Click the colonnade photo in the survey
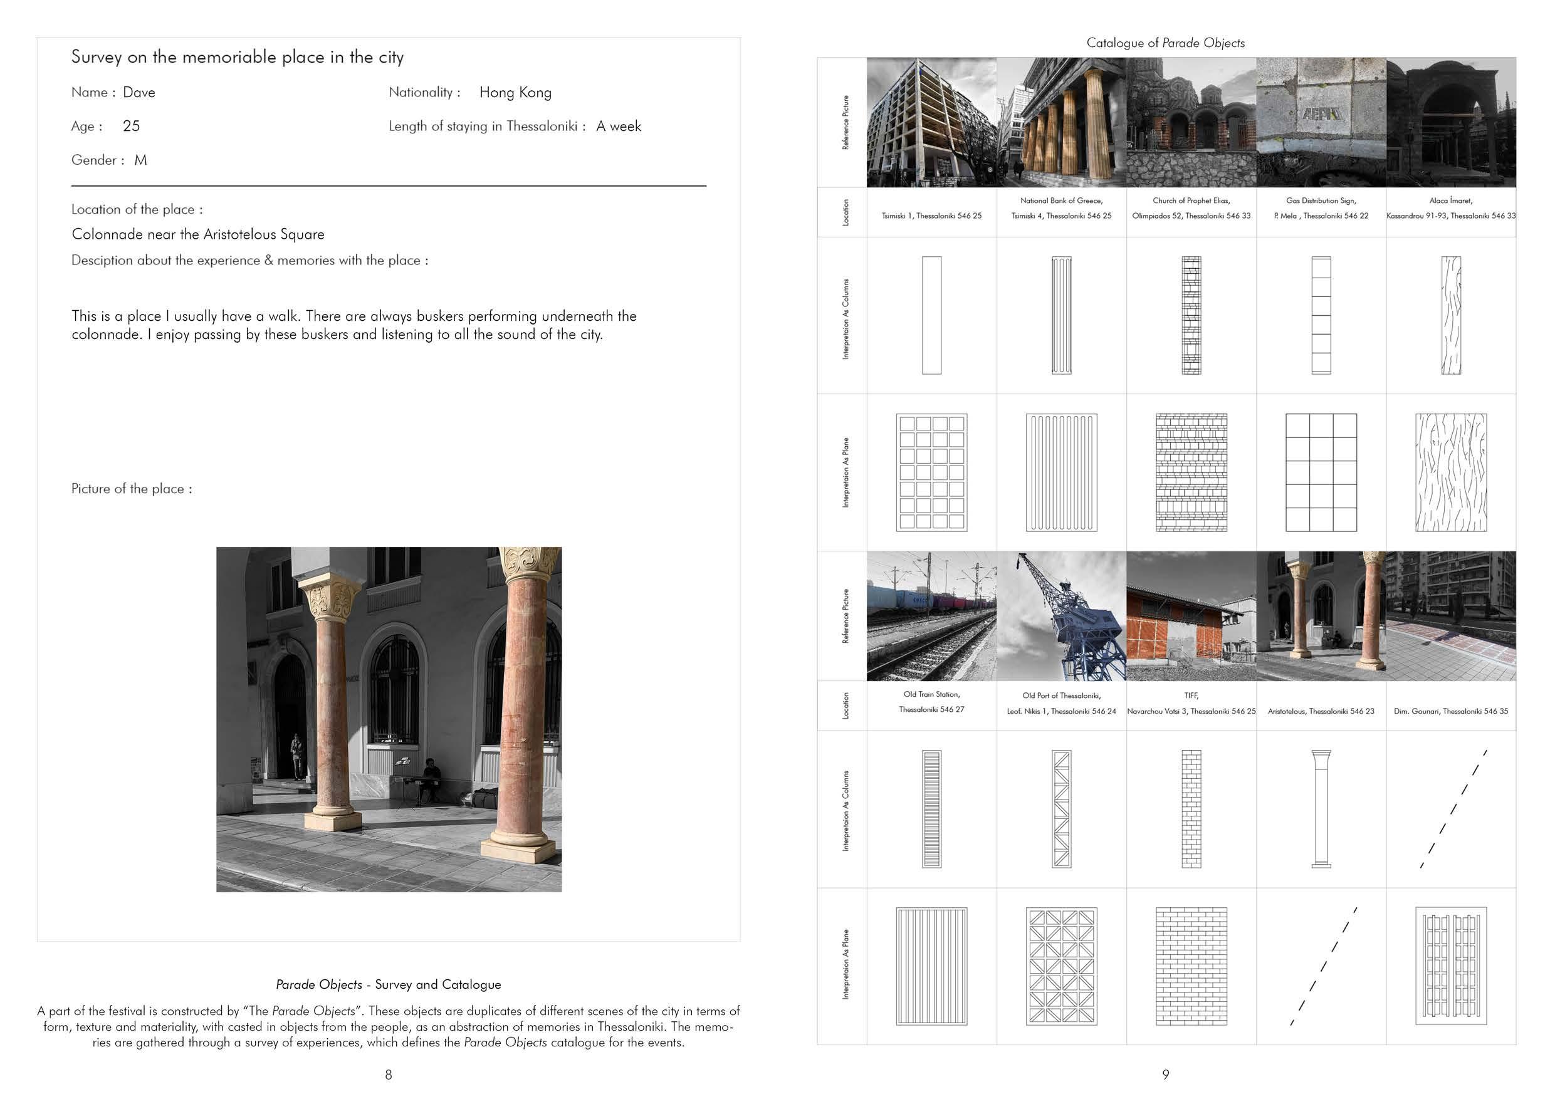This screenshot has height=1099, width=1555. 389,719
